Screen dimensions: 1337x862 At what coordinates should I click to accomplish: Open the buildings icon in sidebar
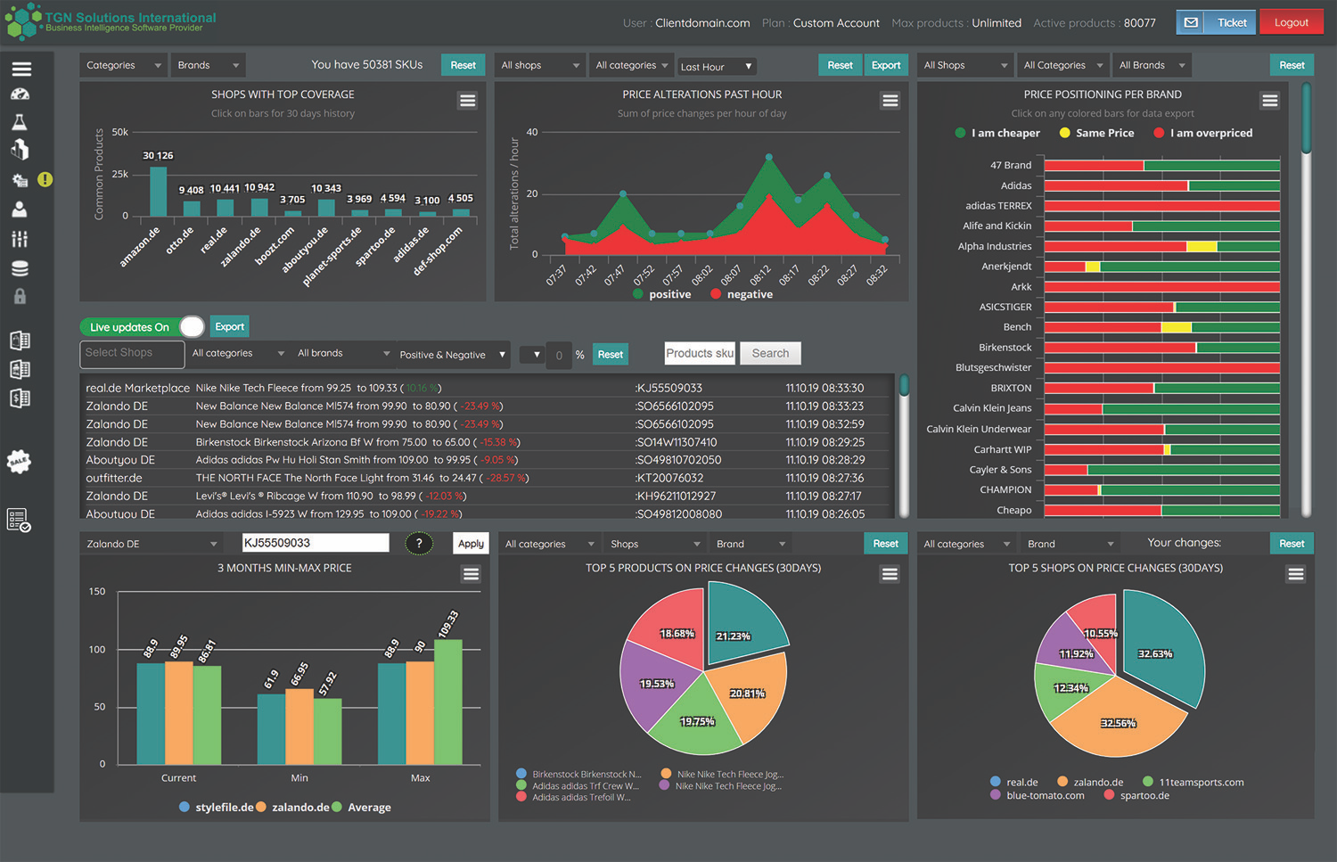coord(20,150)
